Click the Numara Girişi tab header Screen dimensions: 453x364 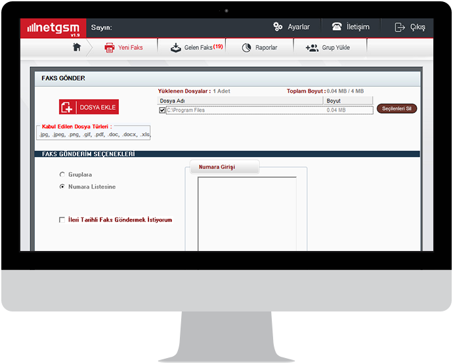[225, 167]
